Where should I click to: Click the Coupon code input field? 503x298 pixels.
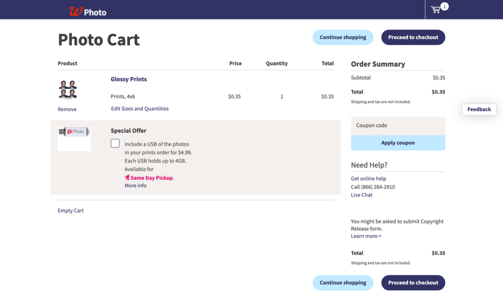pyautogui.click(x=398, y=126)
